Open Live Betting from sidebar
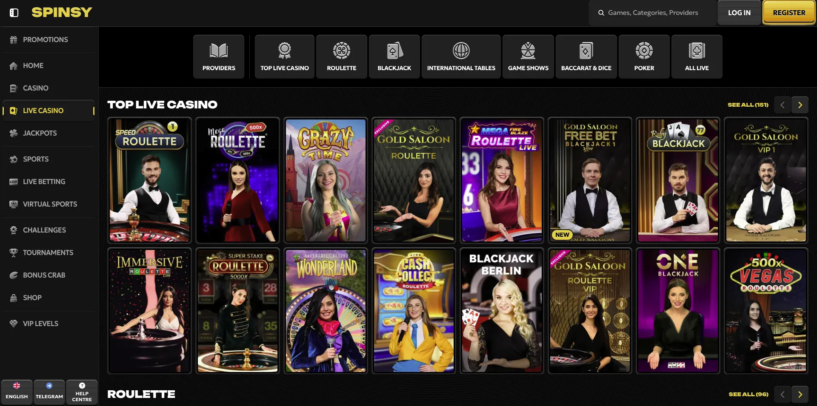 49,182
